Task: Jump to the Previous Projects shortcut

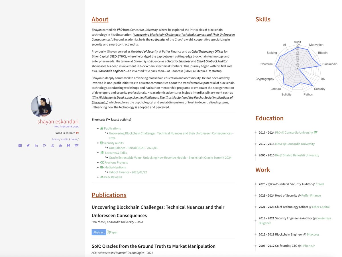Action: (x=116, y=162)
